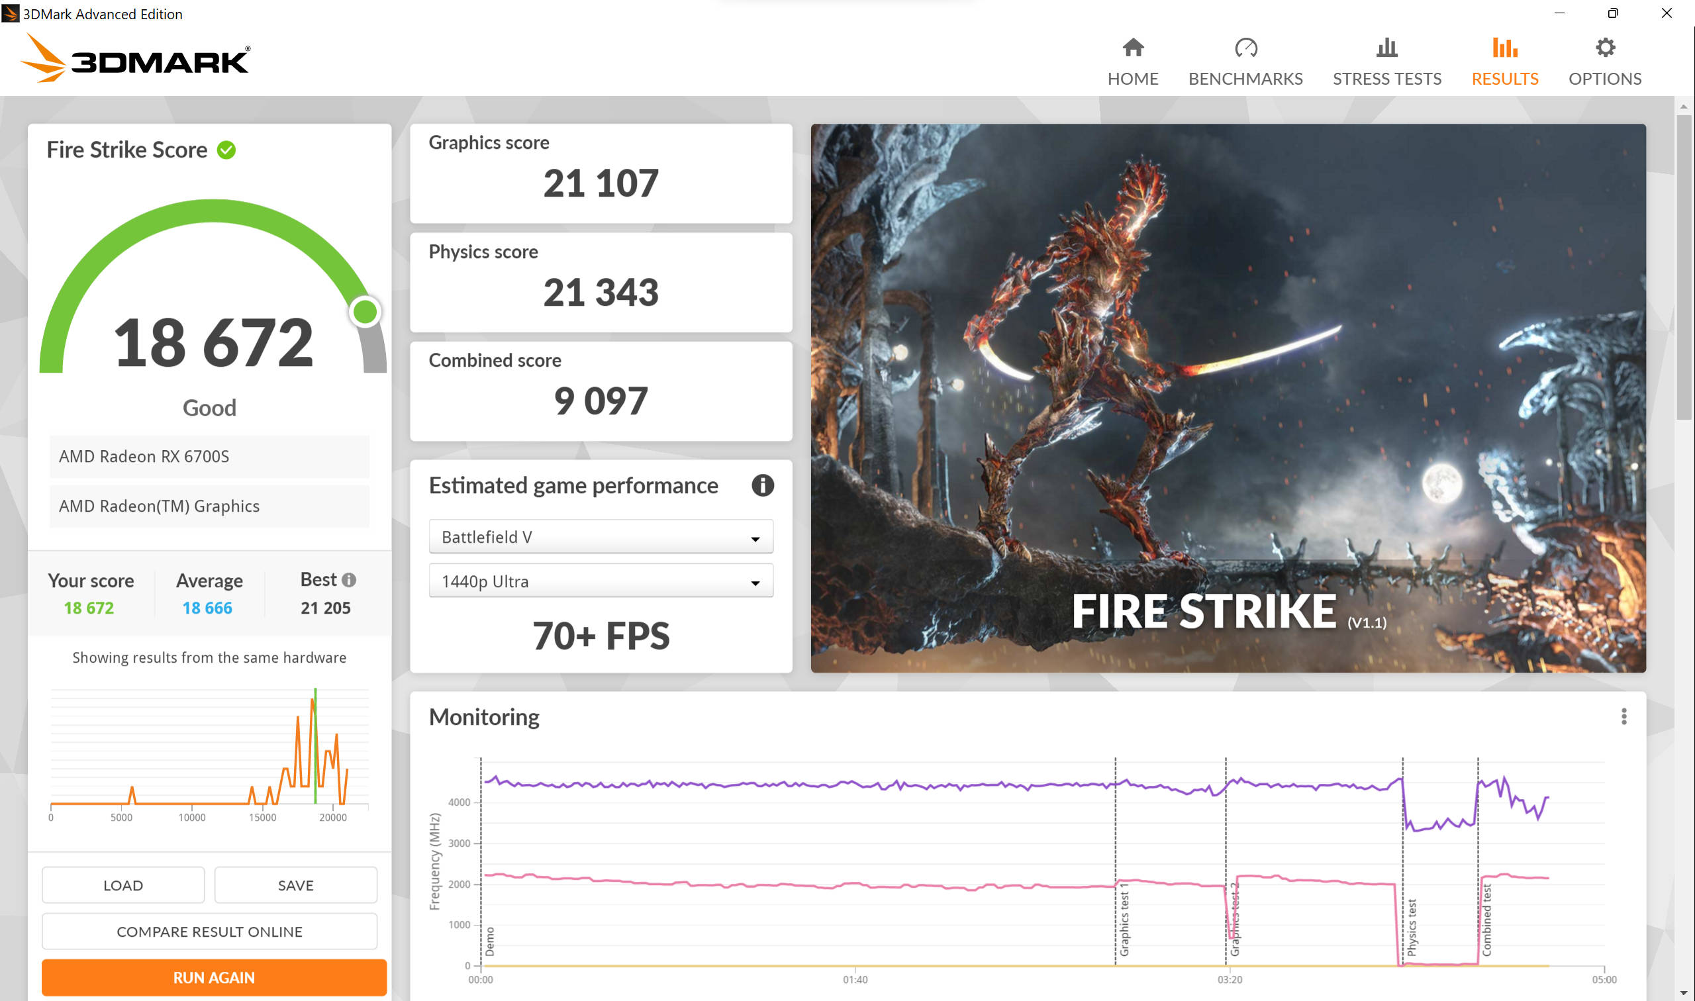Expand the 1440p Ultra resolution dropdown
Image resolution: width=1695 pixels, height=1001 pixels.
(601, 581)
